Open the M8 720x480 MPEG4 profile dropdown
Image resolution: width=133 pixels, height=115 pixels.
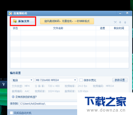click(x=56, y=80)
